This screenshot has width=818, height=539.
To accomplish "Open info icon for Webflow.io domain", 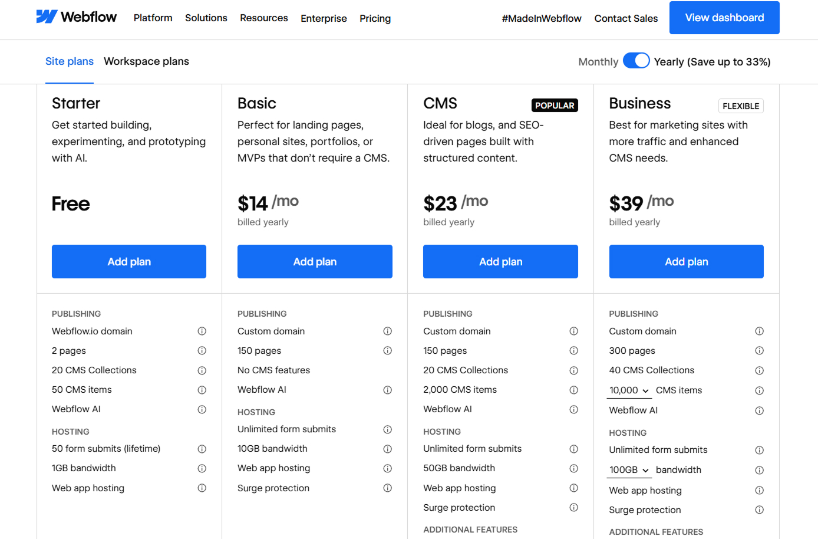I will point(202,331).
